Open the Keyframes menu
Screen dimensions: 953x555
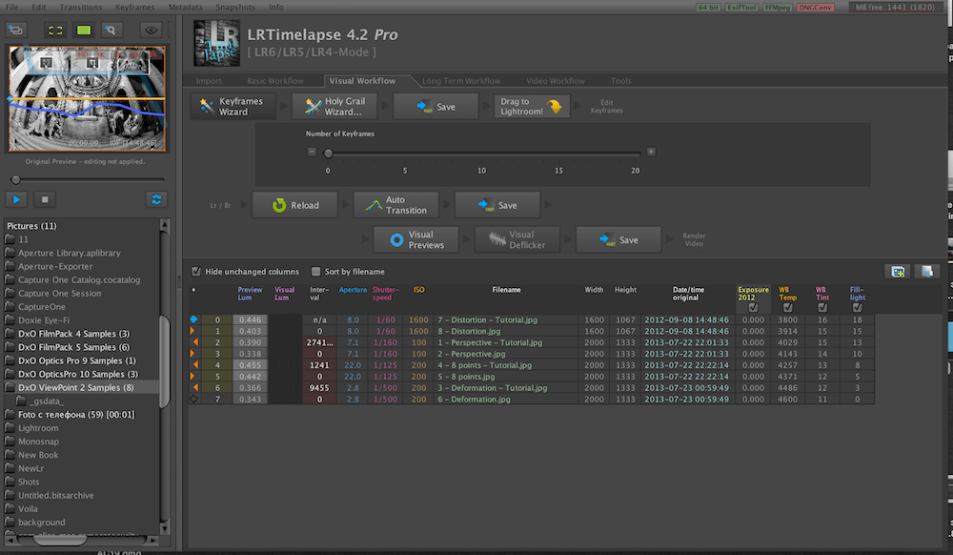135,8
